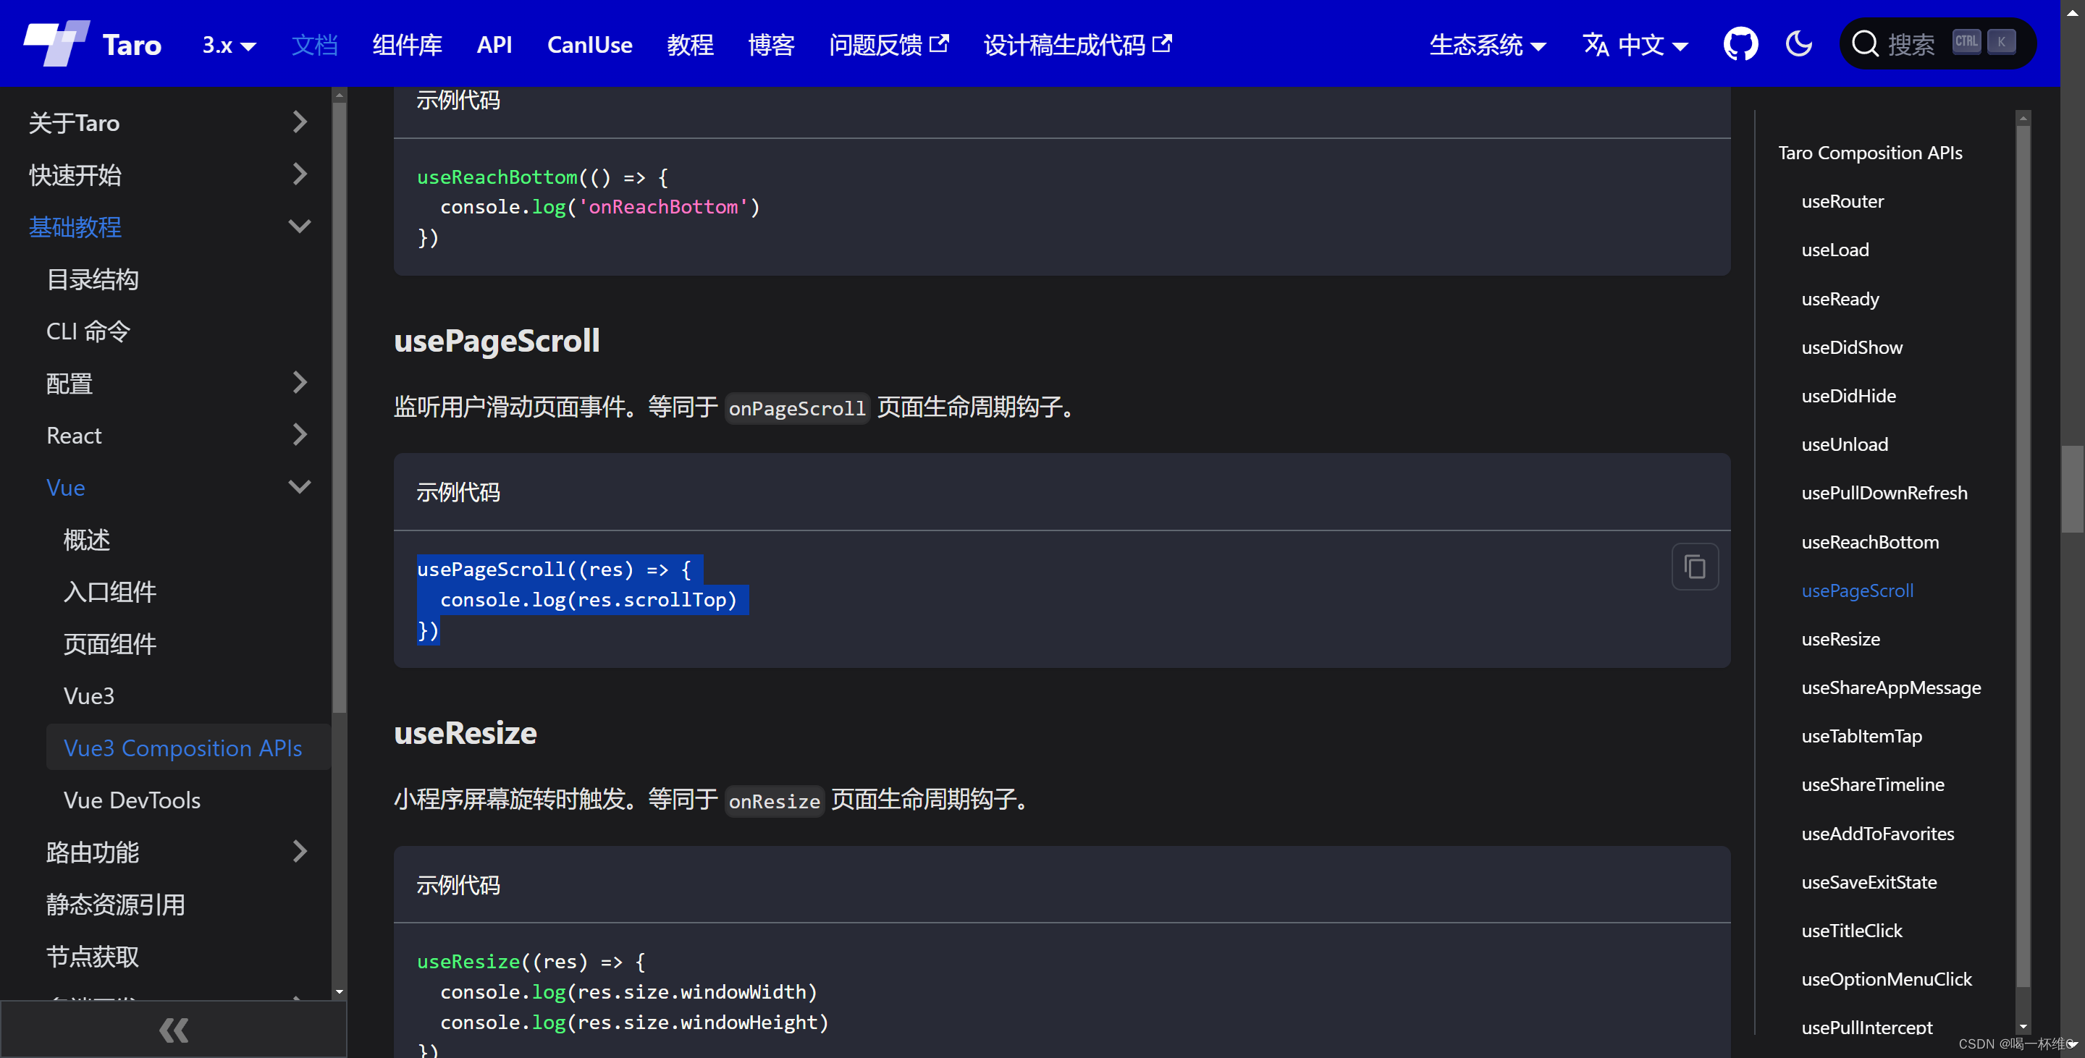Switch to the 组件库 tab
Viewport: 2085px width, 1058px height.
407,46
